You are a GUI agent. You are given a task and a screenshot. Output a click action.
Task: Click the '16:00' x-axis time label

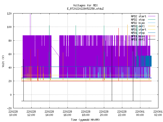tap(67, 115)
